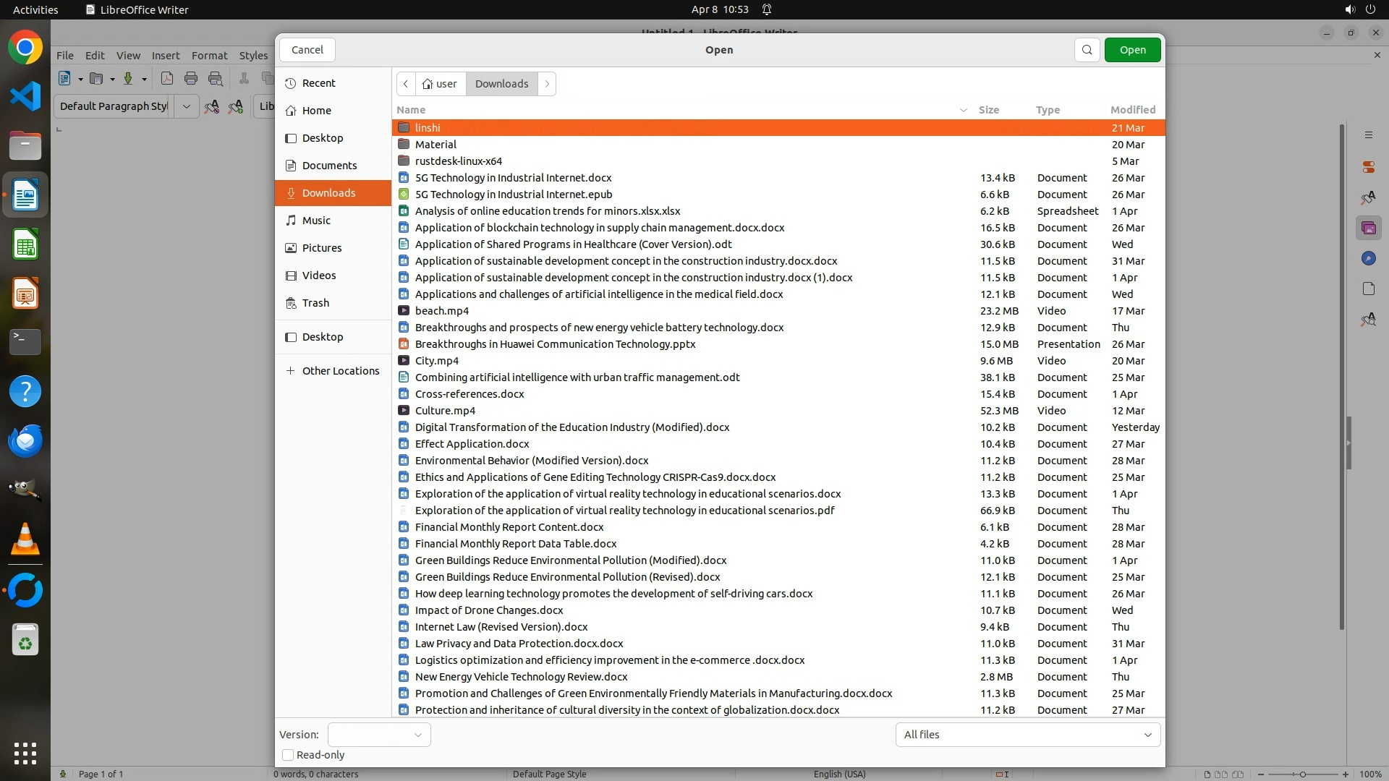Open the Version dropdown
Image resolution: width=1389 pixels, height=781 pixels.
[x=378, y=735]
